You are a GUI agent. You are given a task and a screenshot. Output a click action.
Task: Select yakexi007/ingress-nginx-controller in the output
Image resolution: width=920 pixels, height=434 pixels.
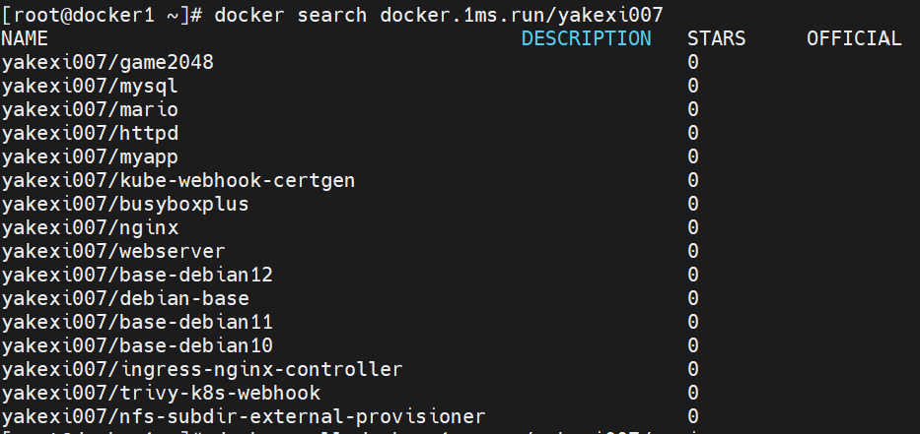(202, 369)
